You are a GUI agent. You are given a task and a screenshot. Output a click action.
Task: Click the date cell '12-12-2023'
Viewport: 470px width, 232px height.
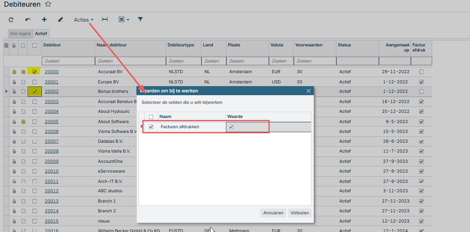tap(396, 221)
